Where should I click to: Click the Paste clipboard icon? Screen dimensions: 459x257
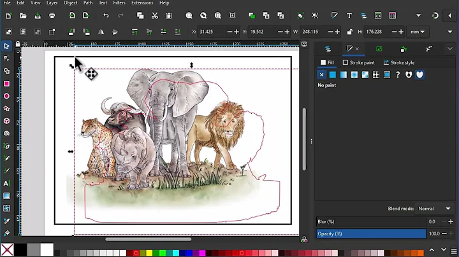(169, 16)
